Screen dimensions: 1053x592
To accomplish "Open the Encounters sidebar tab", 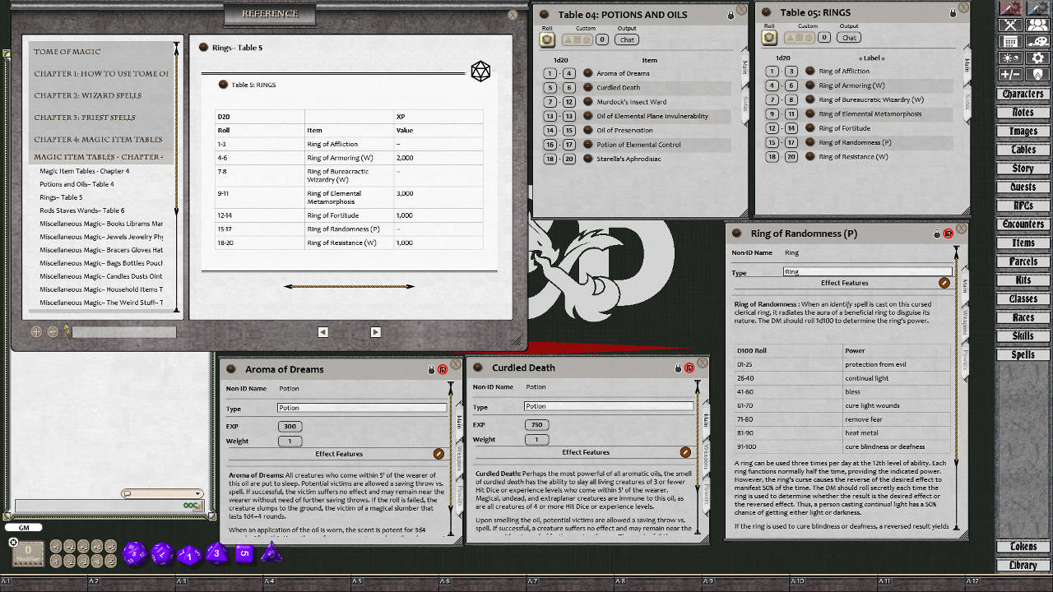I will (1023, 224).
